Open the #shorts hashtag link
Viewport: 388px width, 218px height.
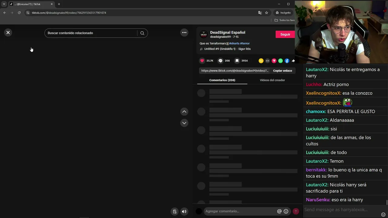tap(234, 43)
